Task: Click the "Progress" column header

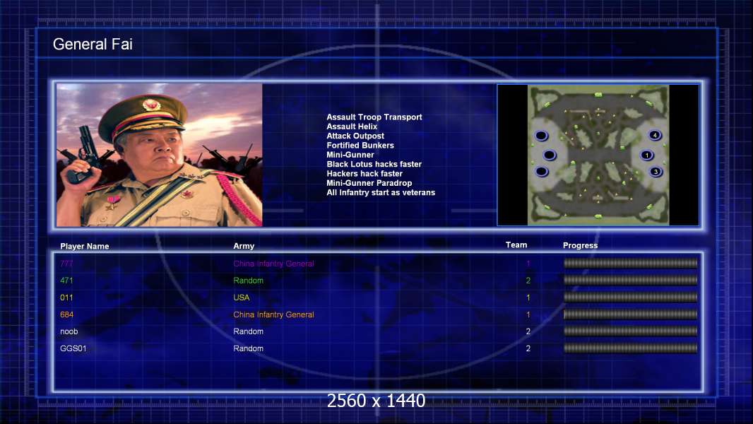Action: coord(580,245)
